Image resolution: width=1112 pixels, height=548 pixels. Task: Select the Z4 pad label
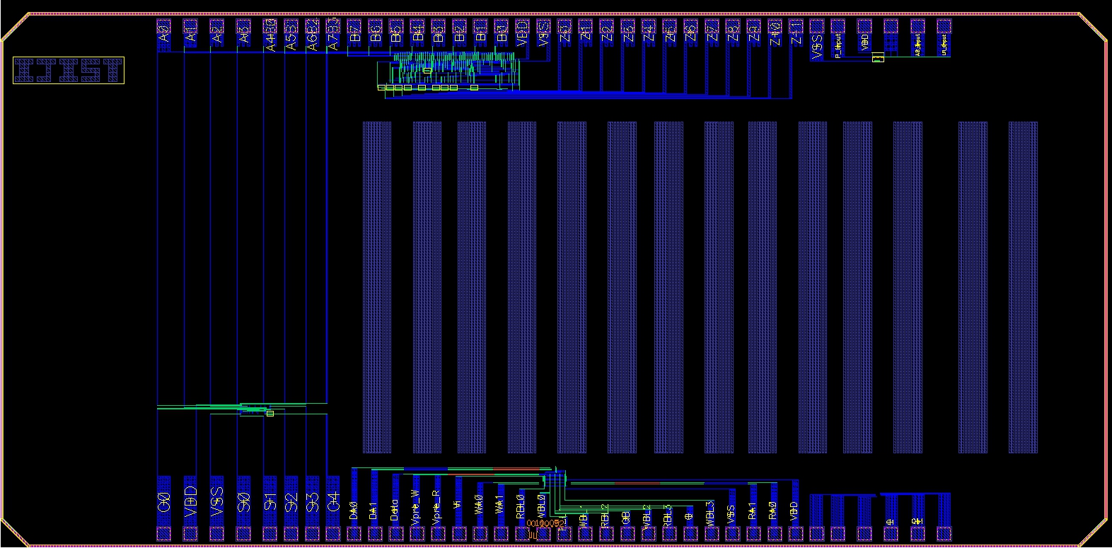649,33
